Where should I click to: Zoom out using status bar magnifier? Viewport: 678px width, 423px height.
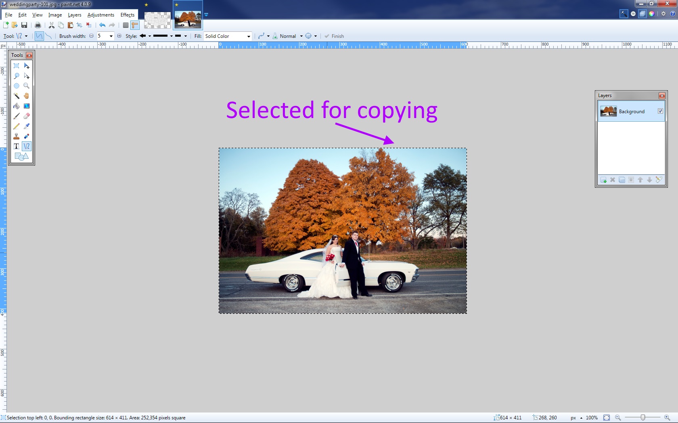pyautogui.click(x=618, y=418)
